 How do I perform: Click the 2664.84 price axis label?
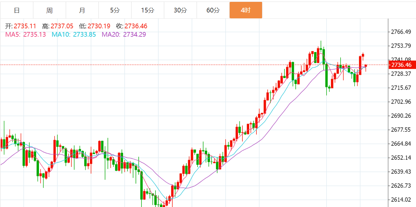(401, 144)
